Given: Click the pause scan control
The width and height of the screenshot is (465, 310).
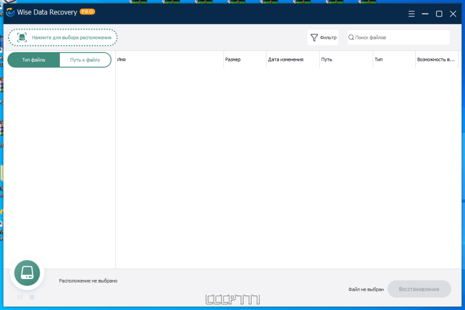Looking at the screenshot, I should [x=20, y=297].
